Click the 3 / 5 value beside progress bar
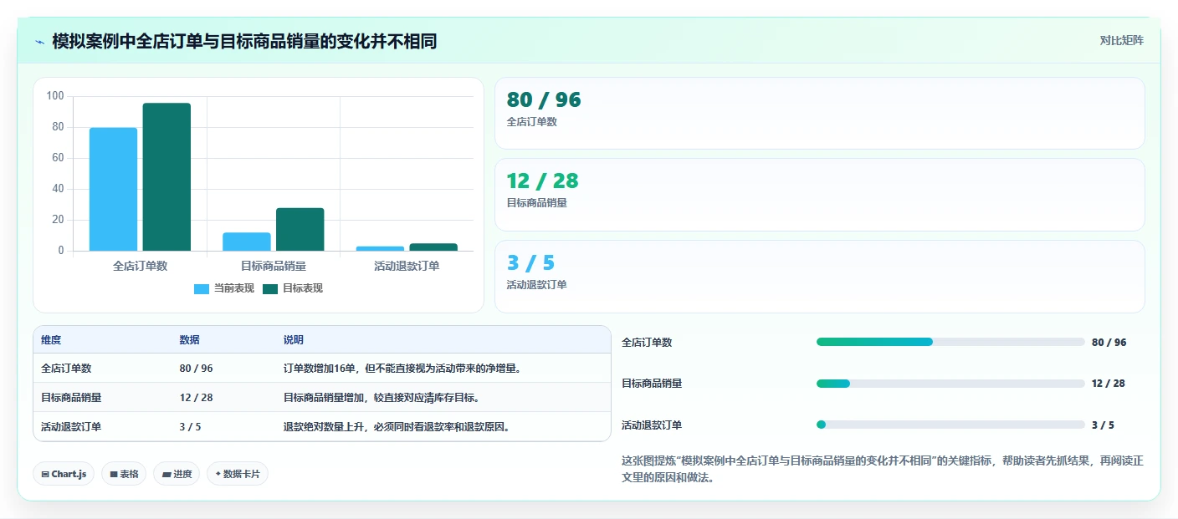The height and width of the screenshot is (519, 1178). (1103, 425)
